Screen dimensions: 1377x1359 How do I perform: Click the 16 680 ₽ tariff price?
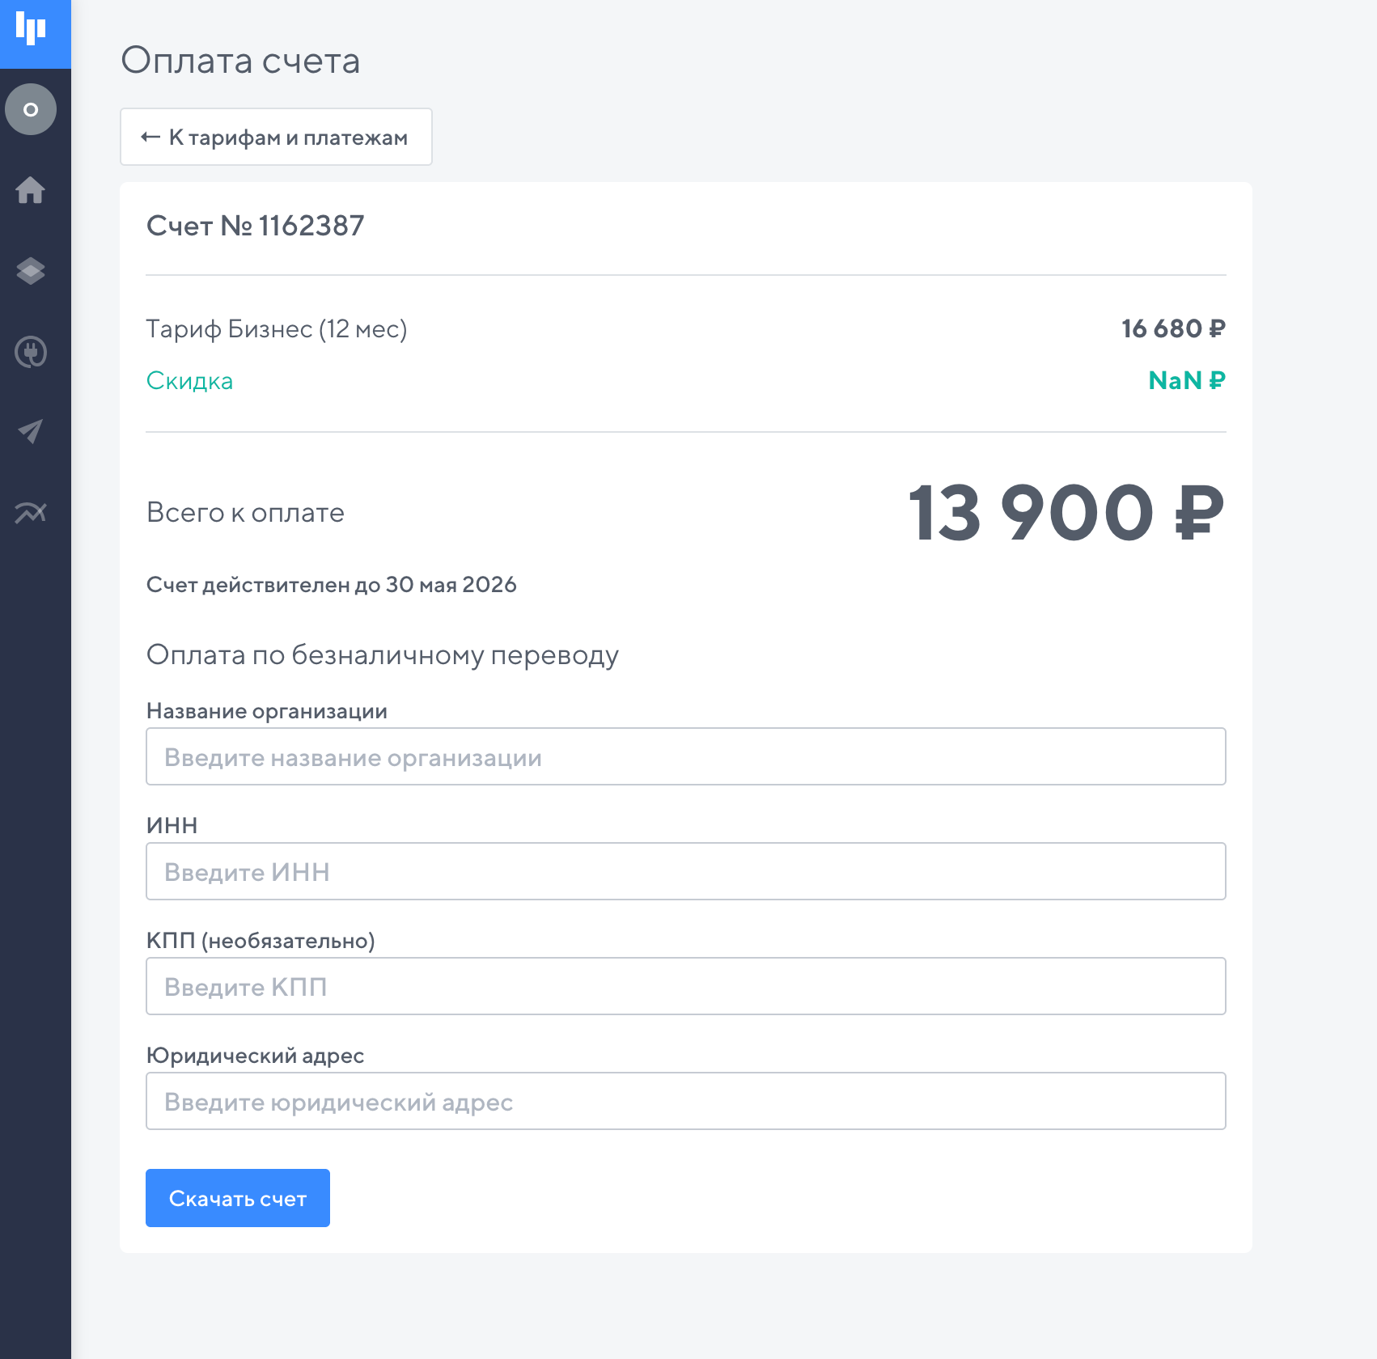pos(1173,328)
